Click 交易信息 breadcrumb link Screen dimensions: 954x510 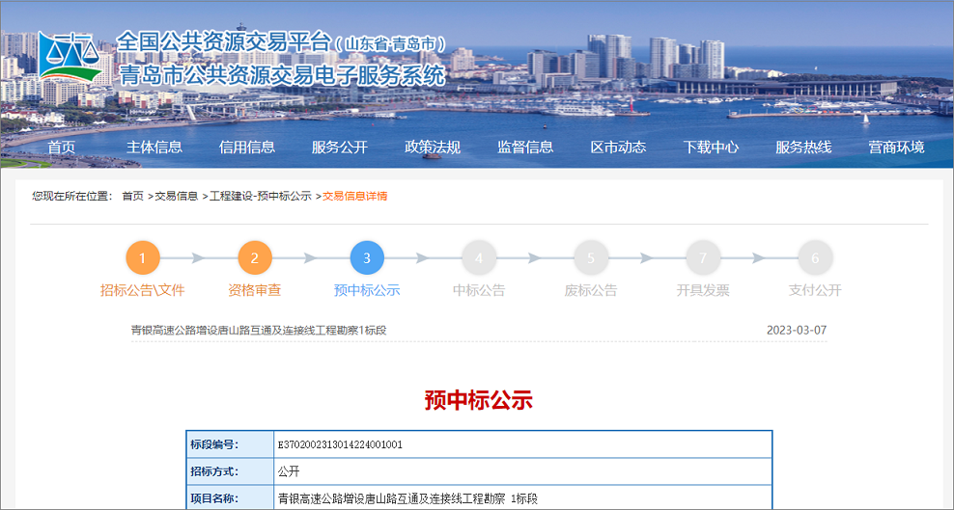[177, 197]
